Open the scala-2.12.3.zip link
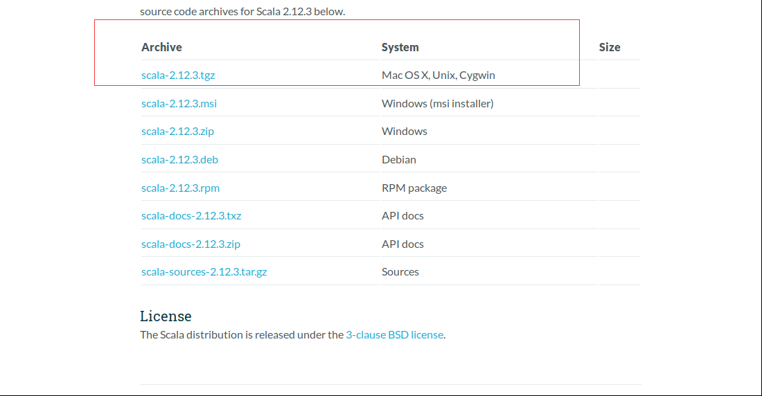 177,131
